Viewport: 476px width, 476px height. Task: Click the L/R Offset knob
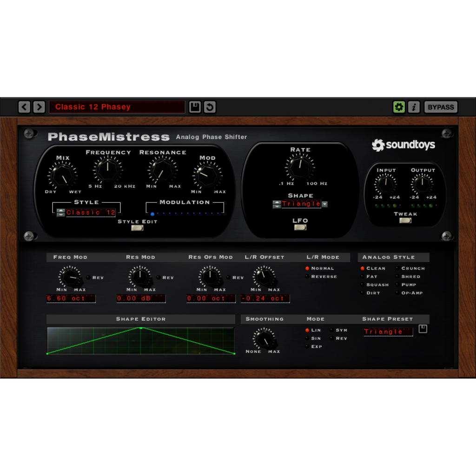pos(264,276)
